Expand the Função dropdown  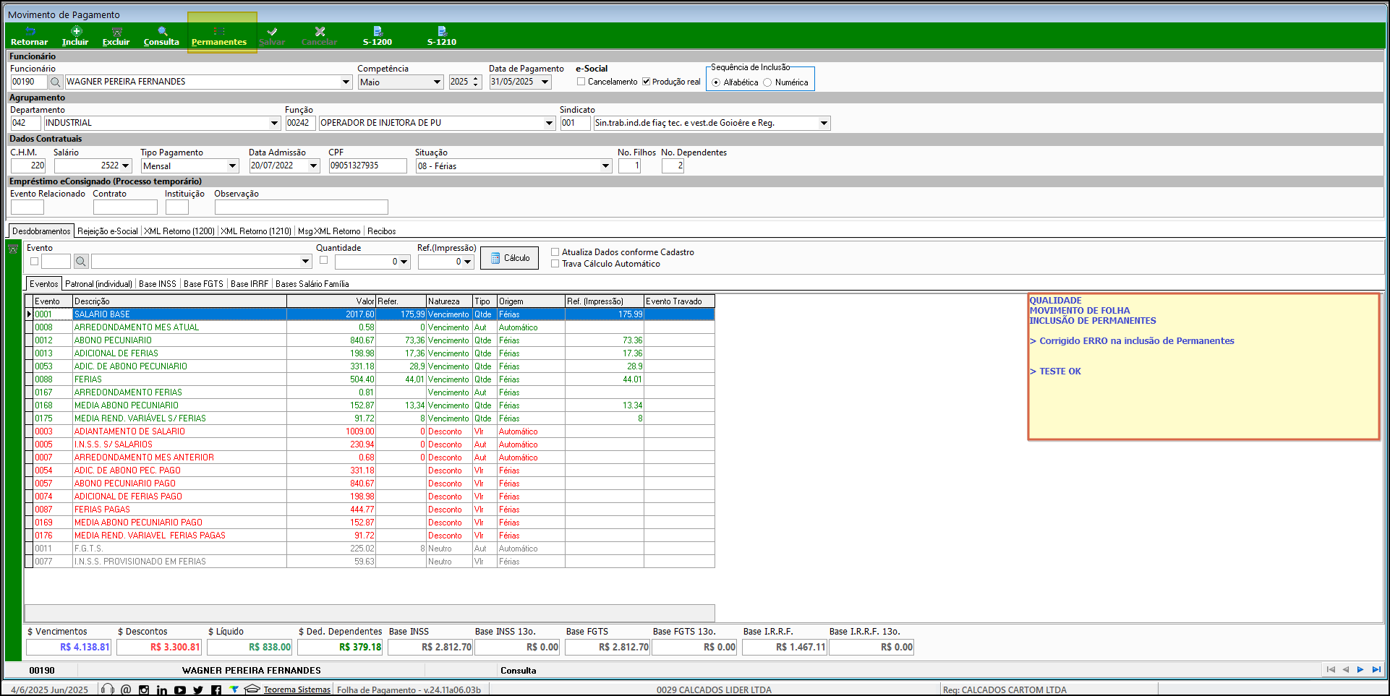549,123
